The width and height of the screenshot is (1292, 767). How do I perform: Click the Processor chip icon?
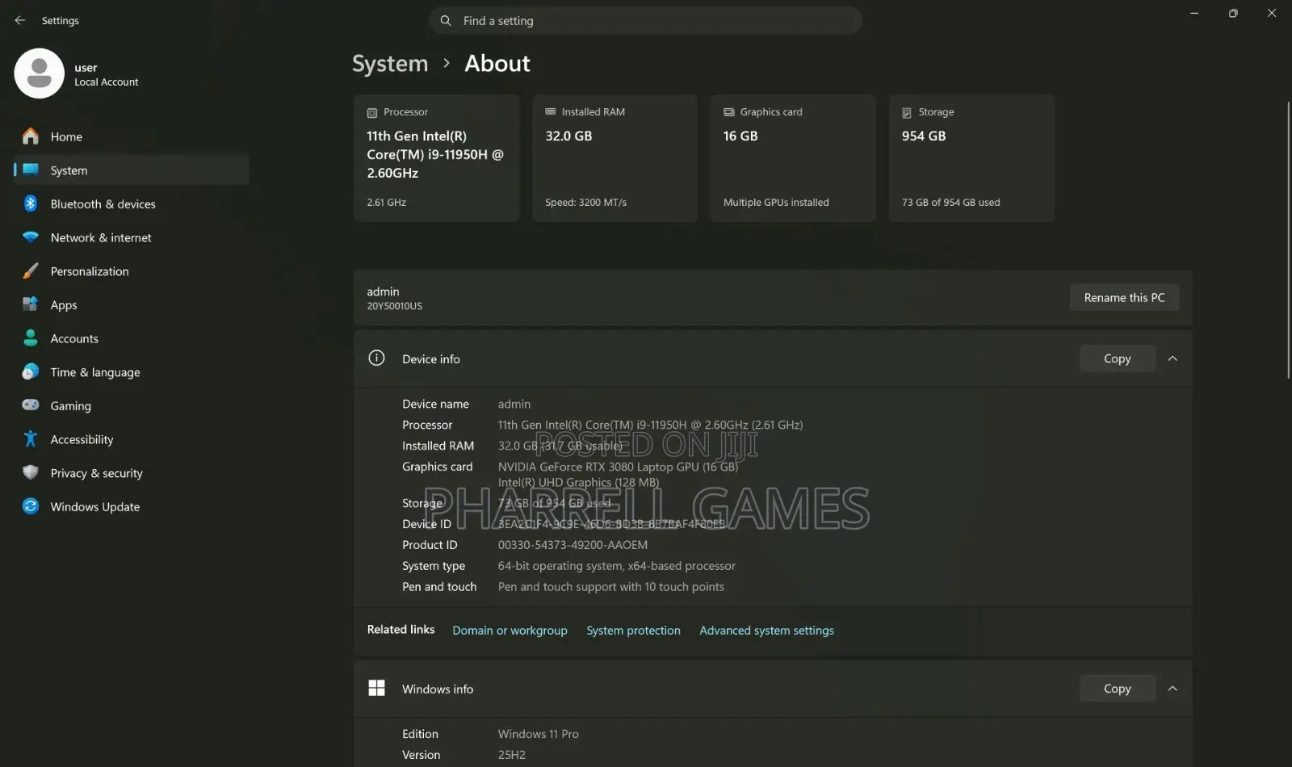coord(372,113)
